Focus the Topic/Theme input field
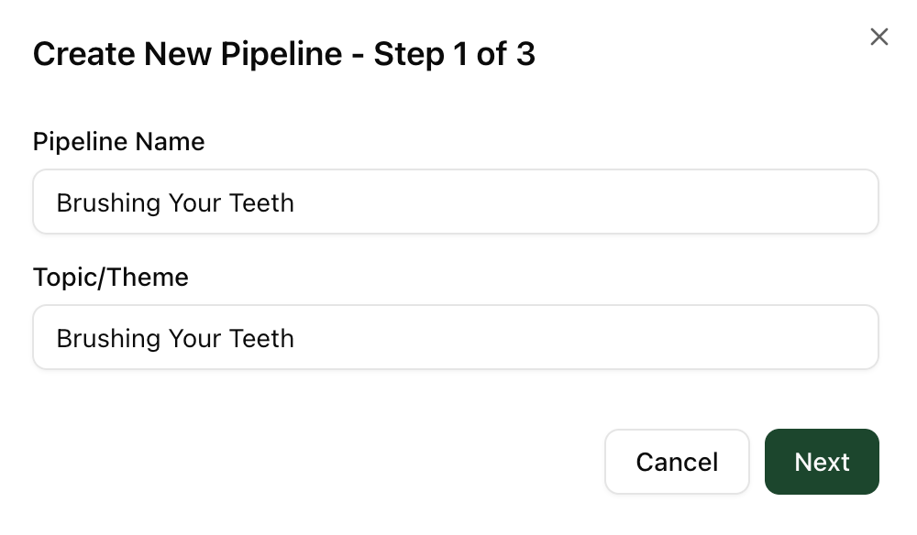The image size is (917, 535). click(456, 337)
